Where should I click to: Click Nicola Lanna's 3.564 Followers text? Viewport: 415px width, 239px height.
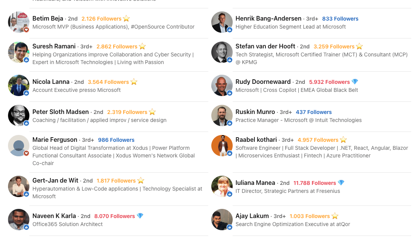pyautogui.click(x=108, y=82)
